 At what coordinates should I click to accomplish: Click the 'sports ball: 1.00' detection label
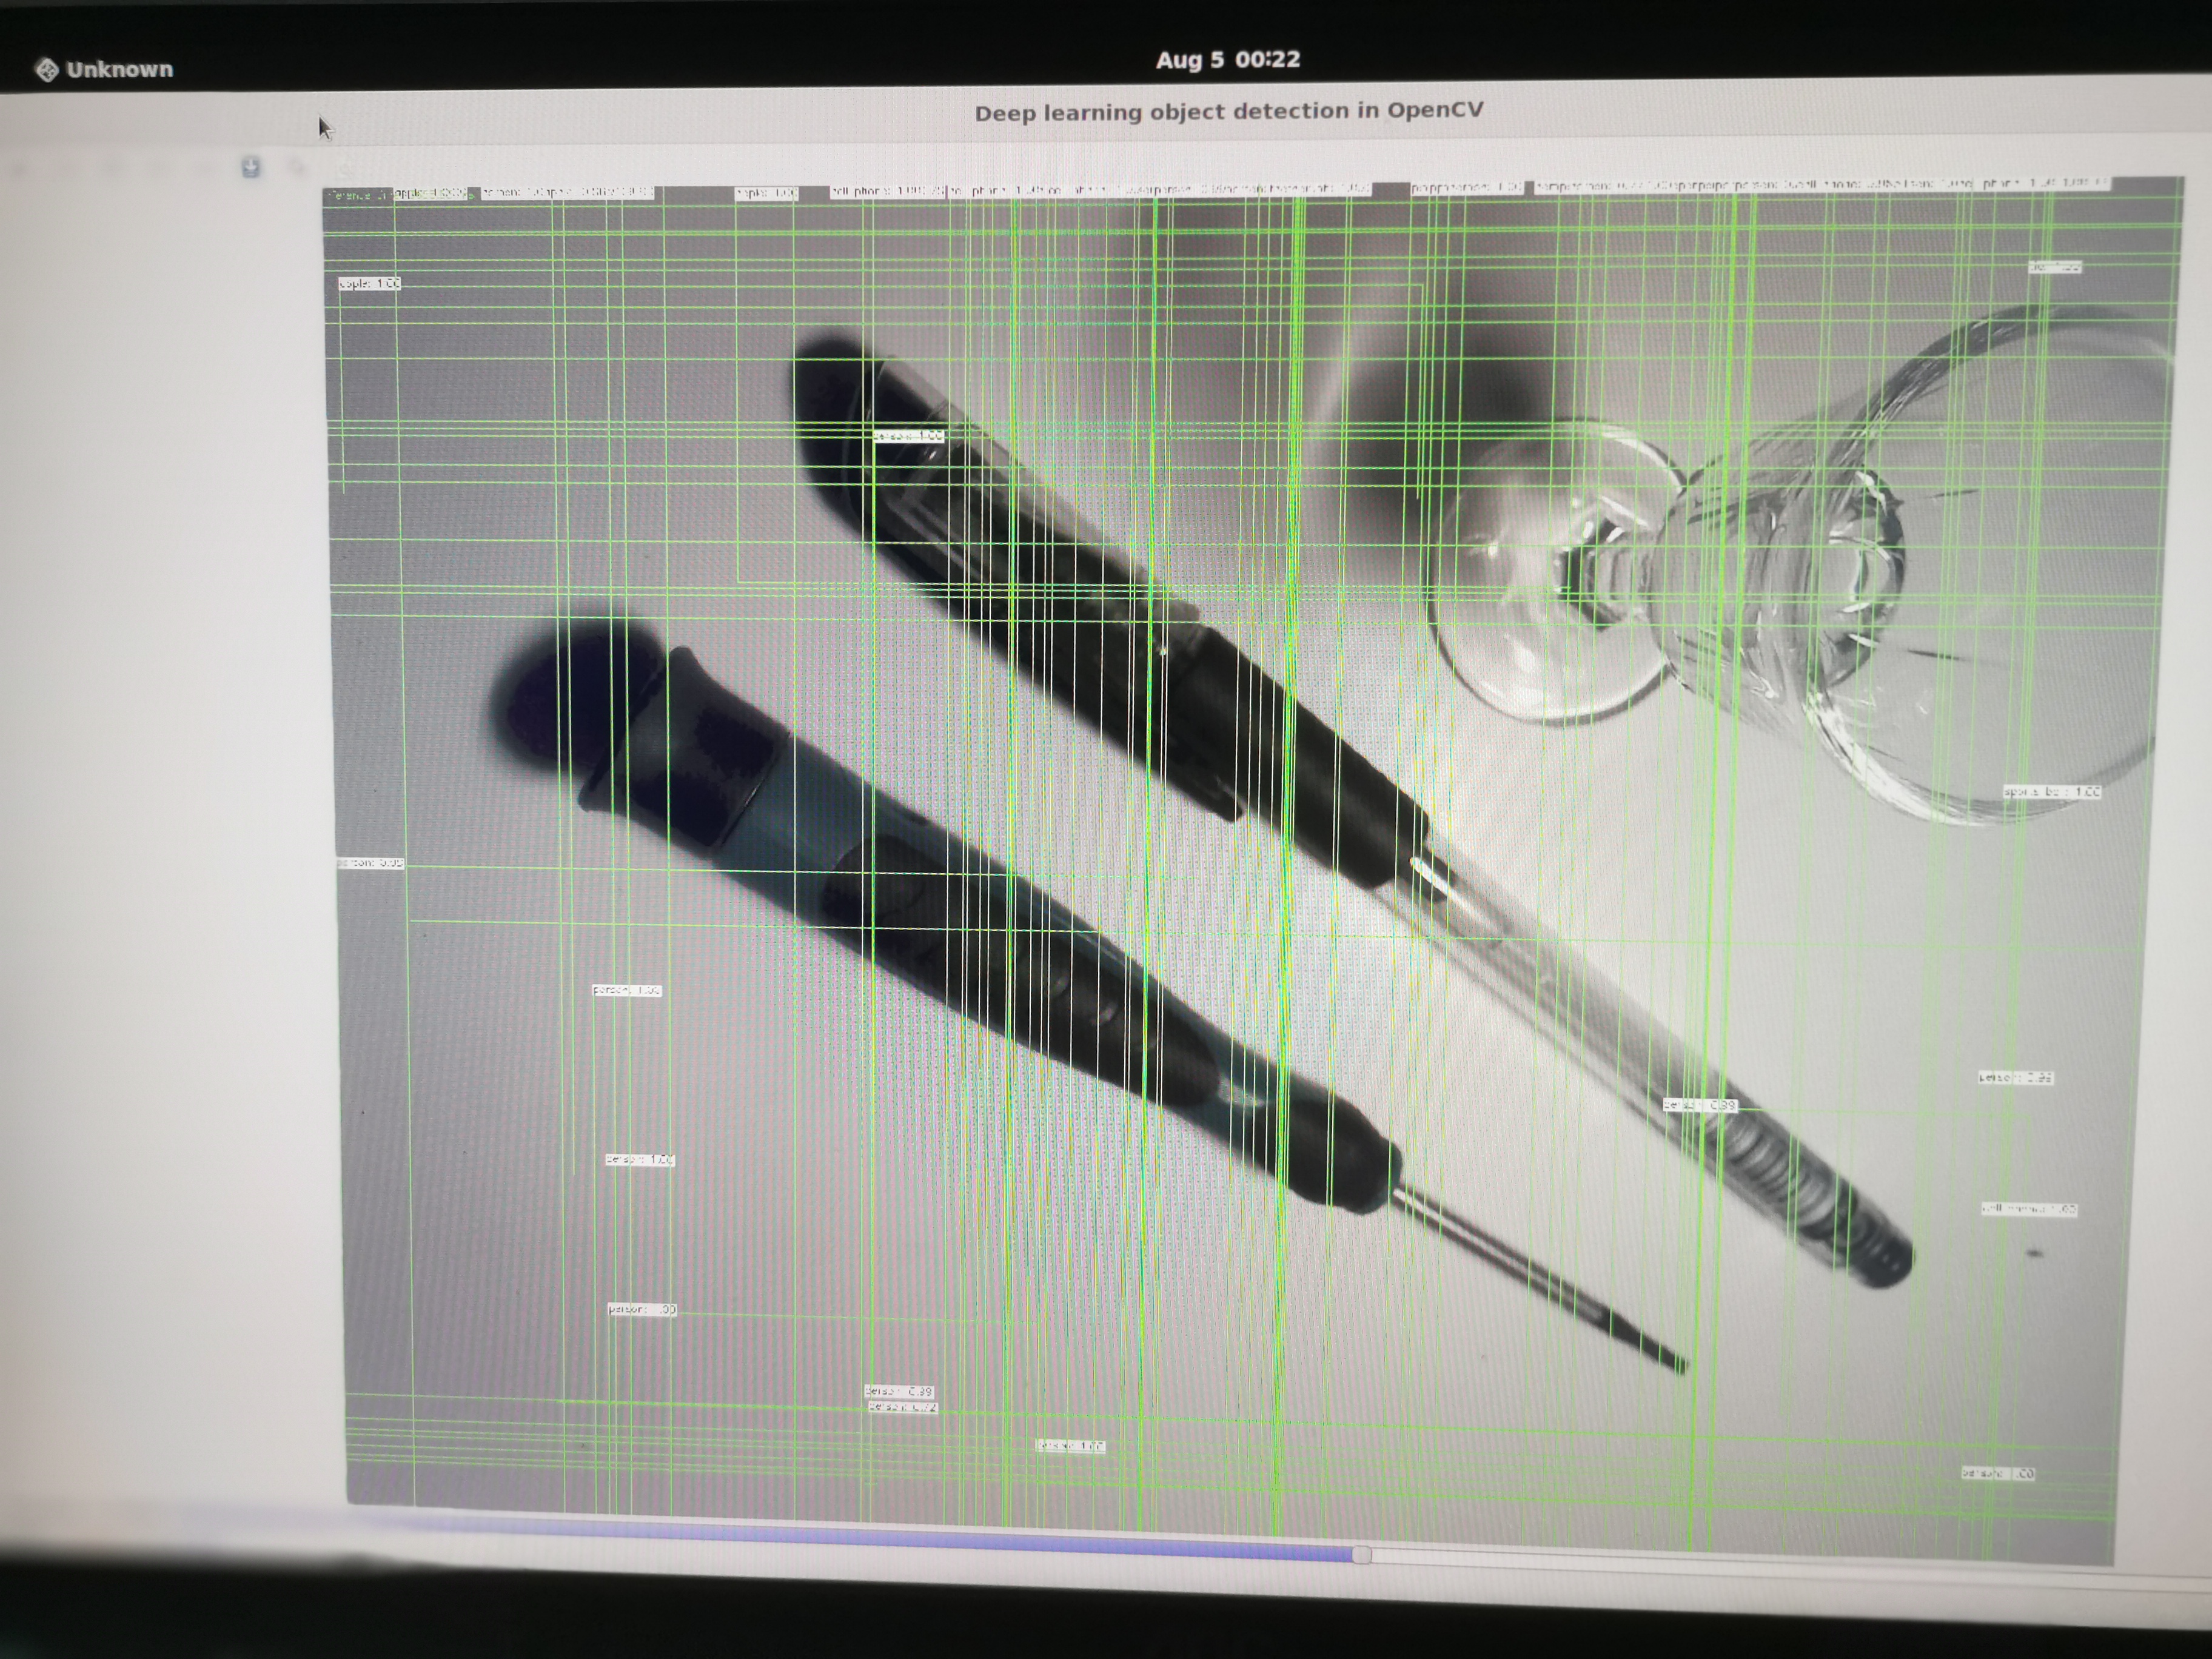pos(2051,792)
